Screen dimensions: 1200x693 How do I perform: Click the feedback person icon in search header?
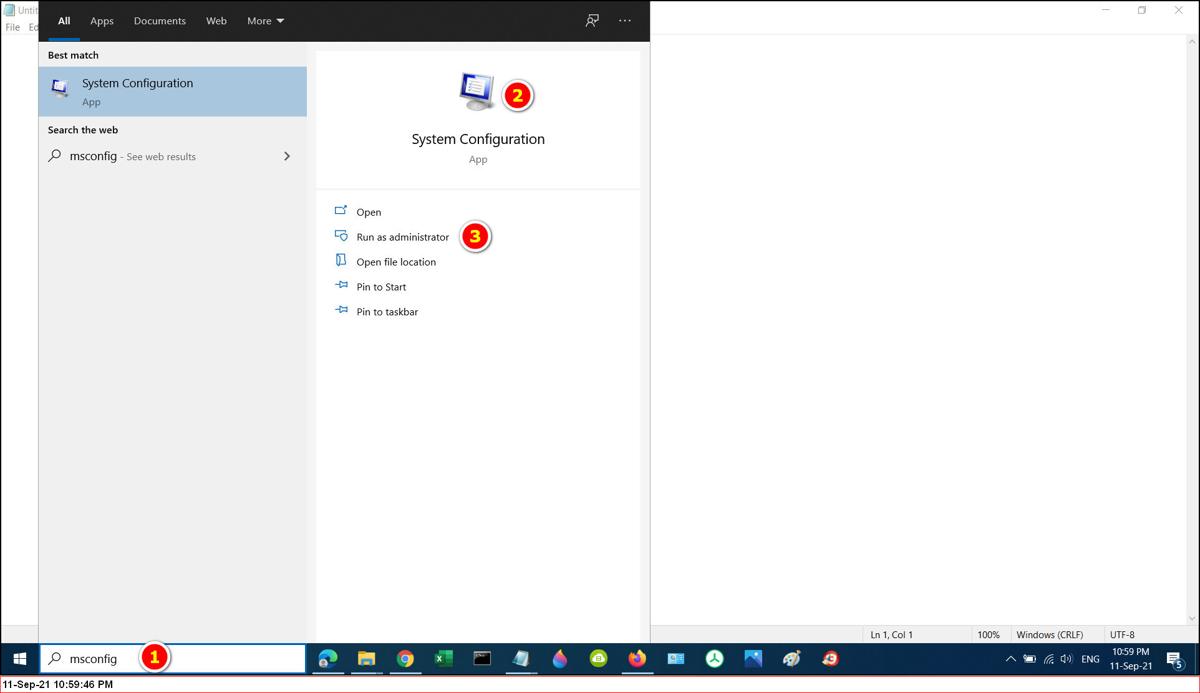pos(592,21)
